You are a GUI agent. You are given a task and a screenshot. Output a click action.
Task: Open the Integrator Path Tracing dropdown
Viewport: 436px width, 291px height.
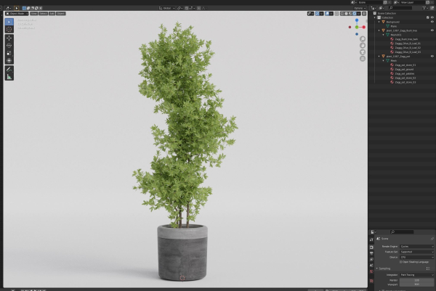[x=416, y=274]
